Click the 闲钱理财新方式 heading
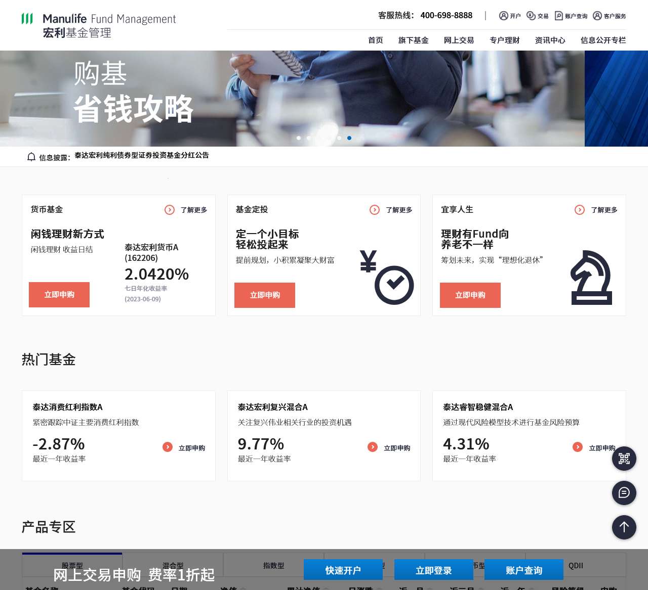648x590 pixels. coord(67,234)
